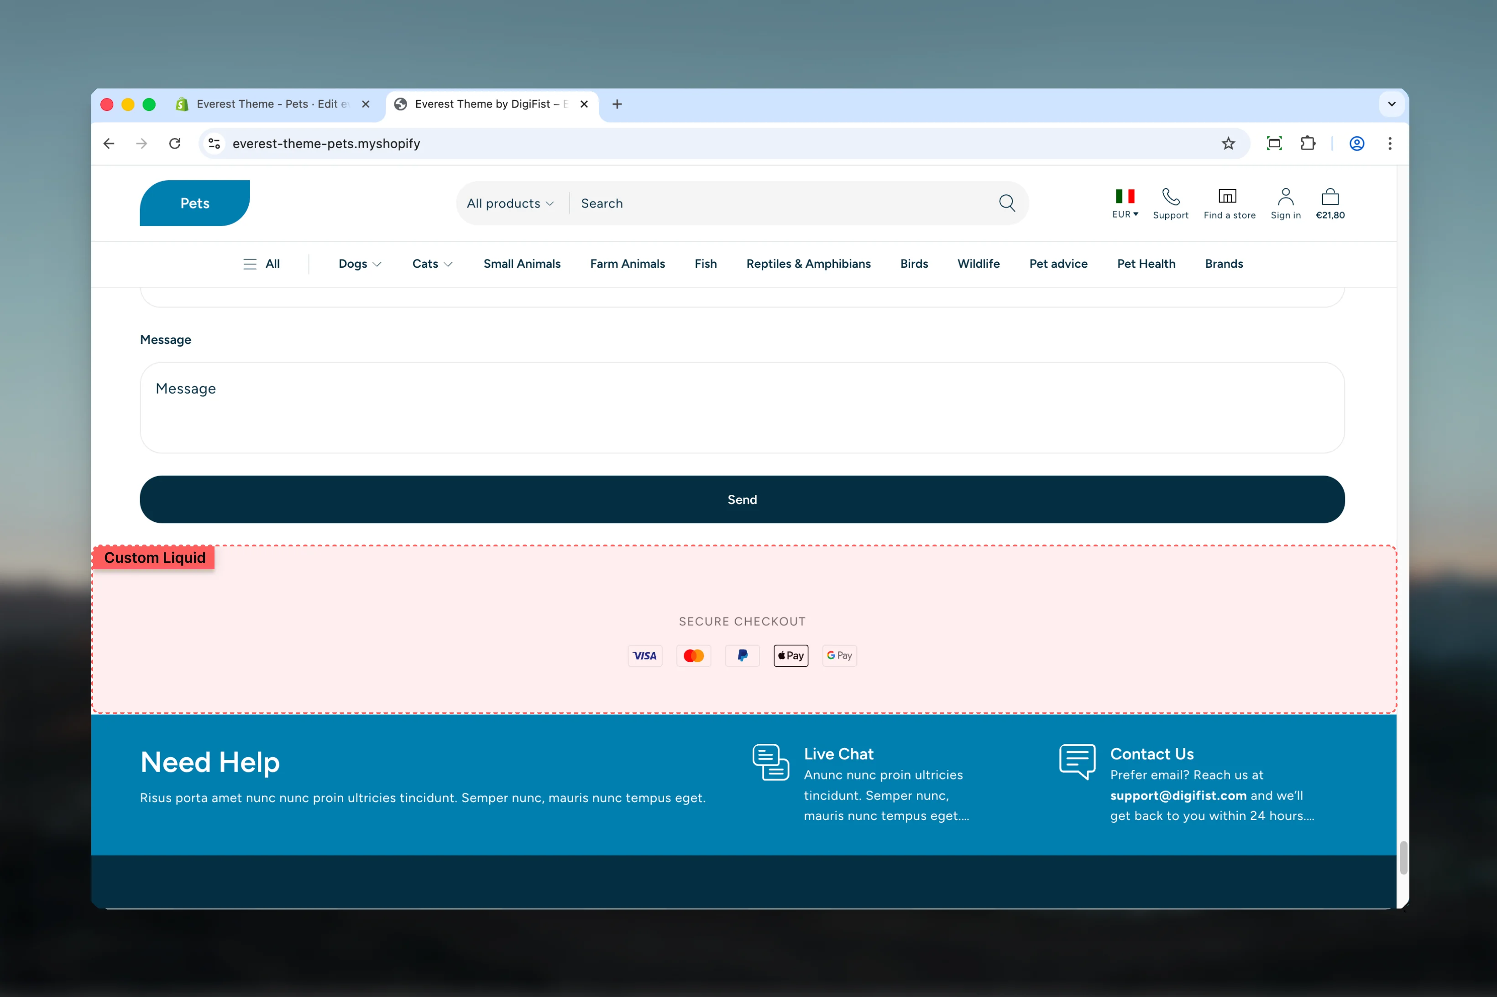
Task: Click the Sign in account icon
Action: [x=1286, y=197]
